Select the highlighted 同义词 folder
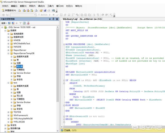This screenshot has height=133, width=165. click(20, 66)
